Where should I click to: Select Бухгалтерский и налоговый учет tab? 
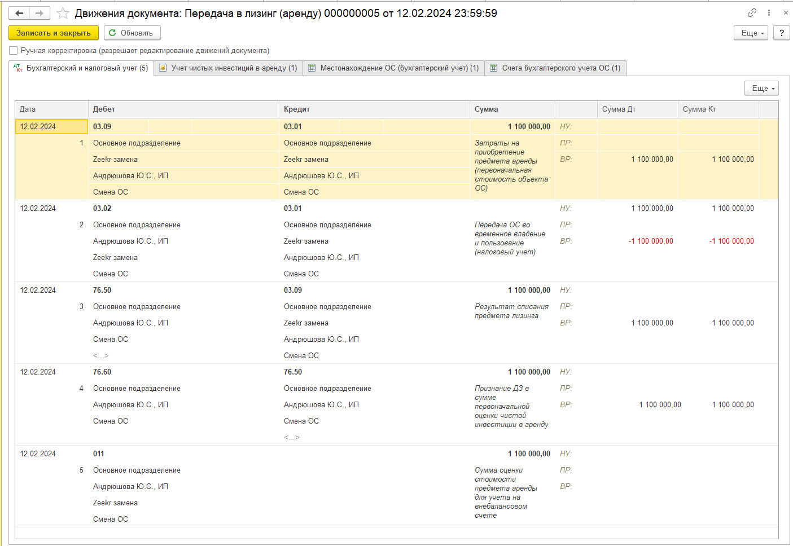coord(81,68)
